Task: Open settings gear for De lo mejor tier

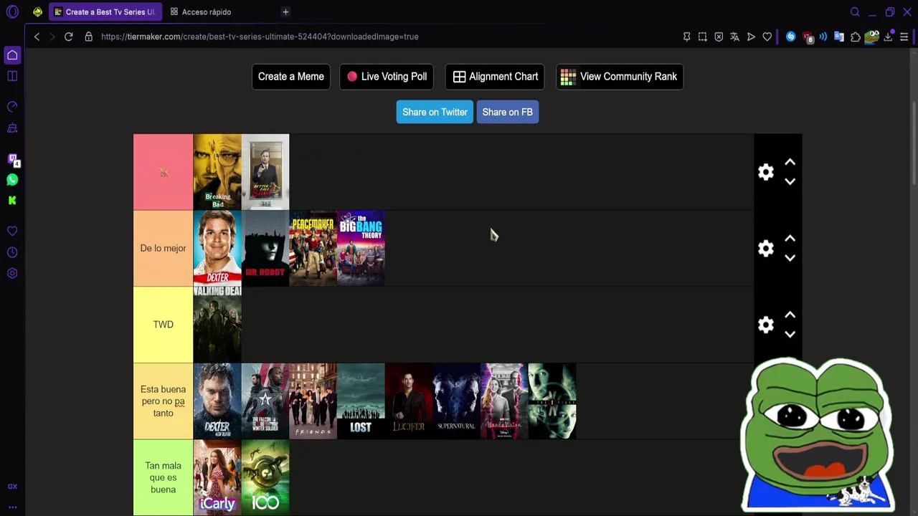Action: coord(766,248)
